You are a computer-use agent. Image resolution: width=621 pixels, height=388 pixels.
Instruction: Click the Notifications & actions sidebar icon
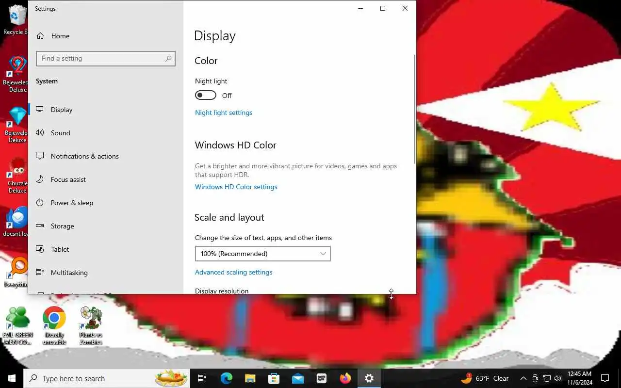[40, 156]
